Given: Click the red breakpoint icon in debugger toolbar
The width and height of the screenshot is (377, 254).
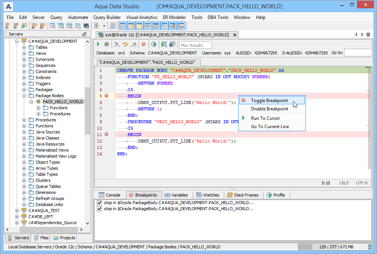Looking at the screenshot, I should (143, 45).
